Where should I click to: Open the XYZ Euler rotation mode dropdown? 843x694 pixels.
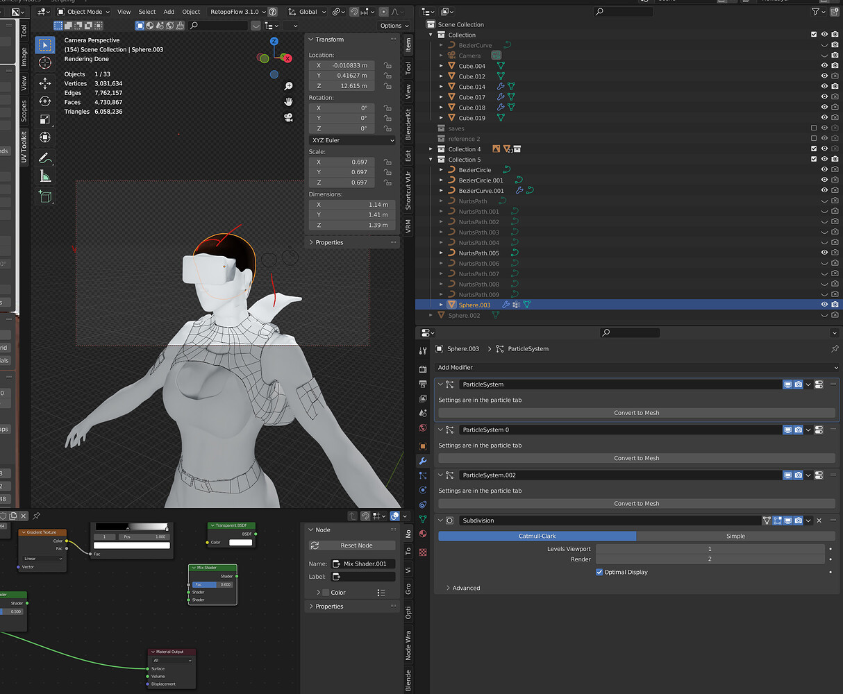(353, 140)
